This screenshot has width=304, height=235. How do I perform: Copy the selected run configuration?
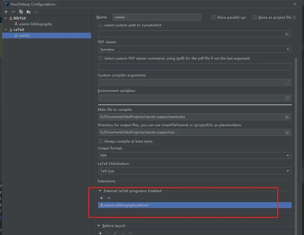click(x=20, y=12)
